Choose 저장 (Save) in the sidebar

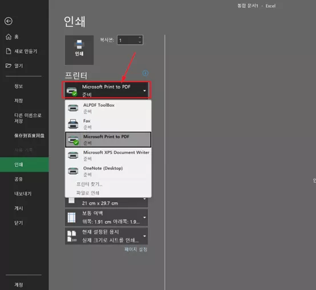19,100
